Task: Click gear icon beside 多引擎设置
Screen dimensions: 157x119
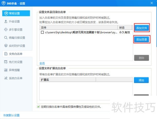Action: pos(6,29)
